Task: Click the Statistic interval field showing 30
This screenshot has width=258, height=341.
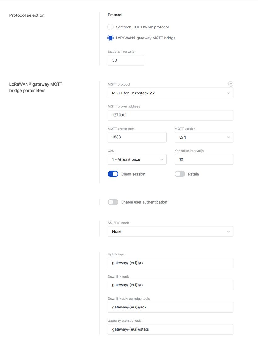Action: [126, 60]
